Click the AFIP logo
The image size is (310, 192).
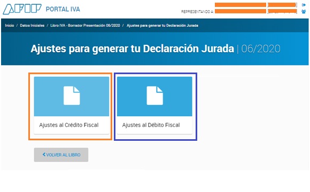tap(22, 9)
